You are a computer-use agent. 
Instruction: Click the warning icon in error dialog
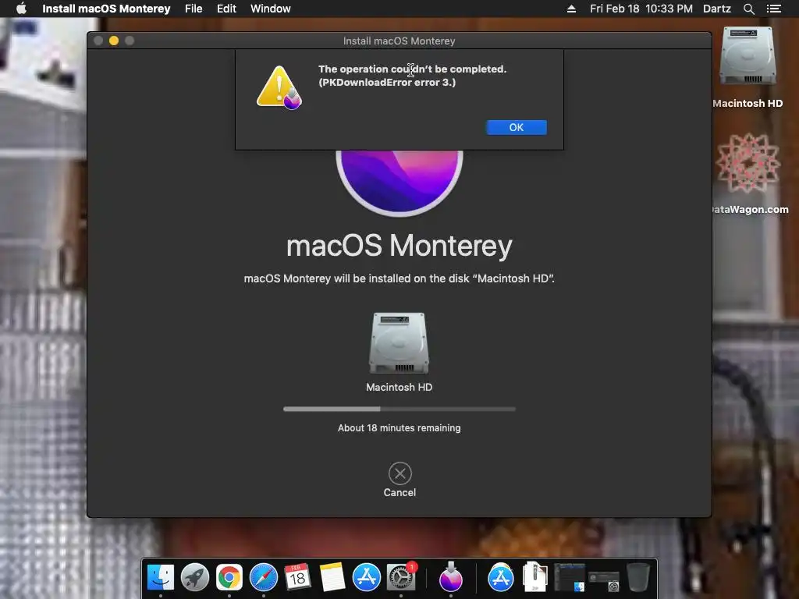coord(279,87)
